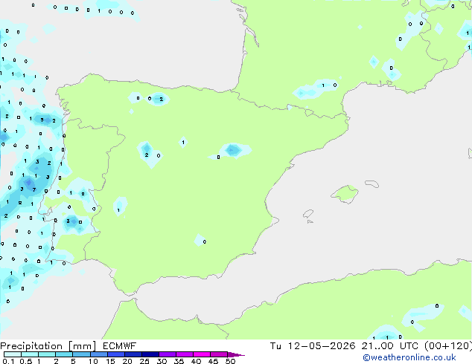
Task: Click the '7' precipitation value on map
Action: (34, 189)
